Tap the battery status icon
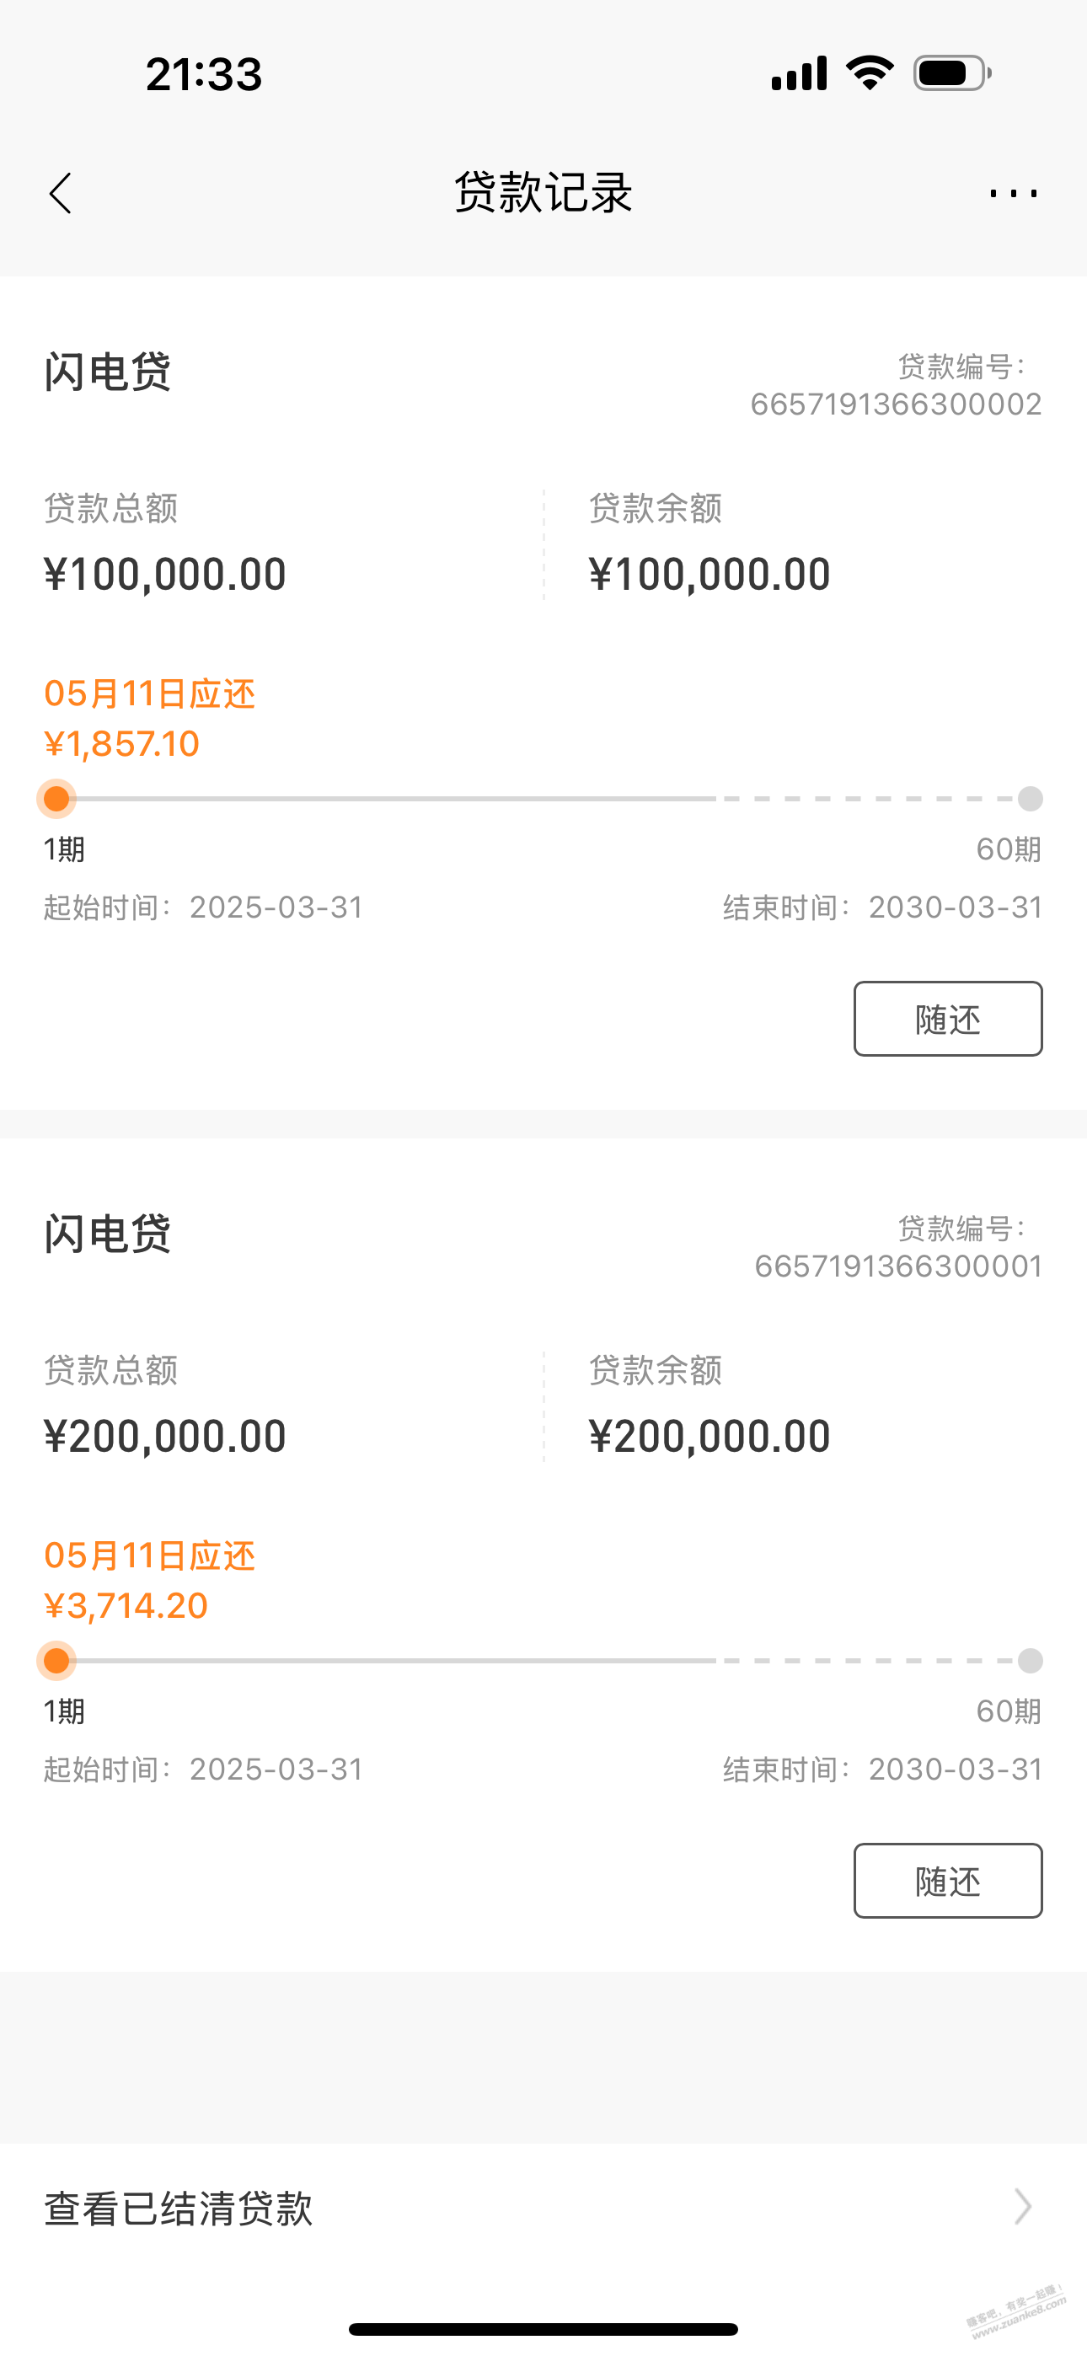The height and width of the screenshot is (2356, 1087). (x=952, y=73)
